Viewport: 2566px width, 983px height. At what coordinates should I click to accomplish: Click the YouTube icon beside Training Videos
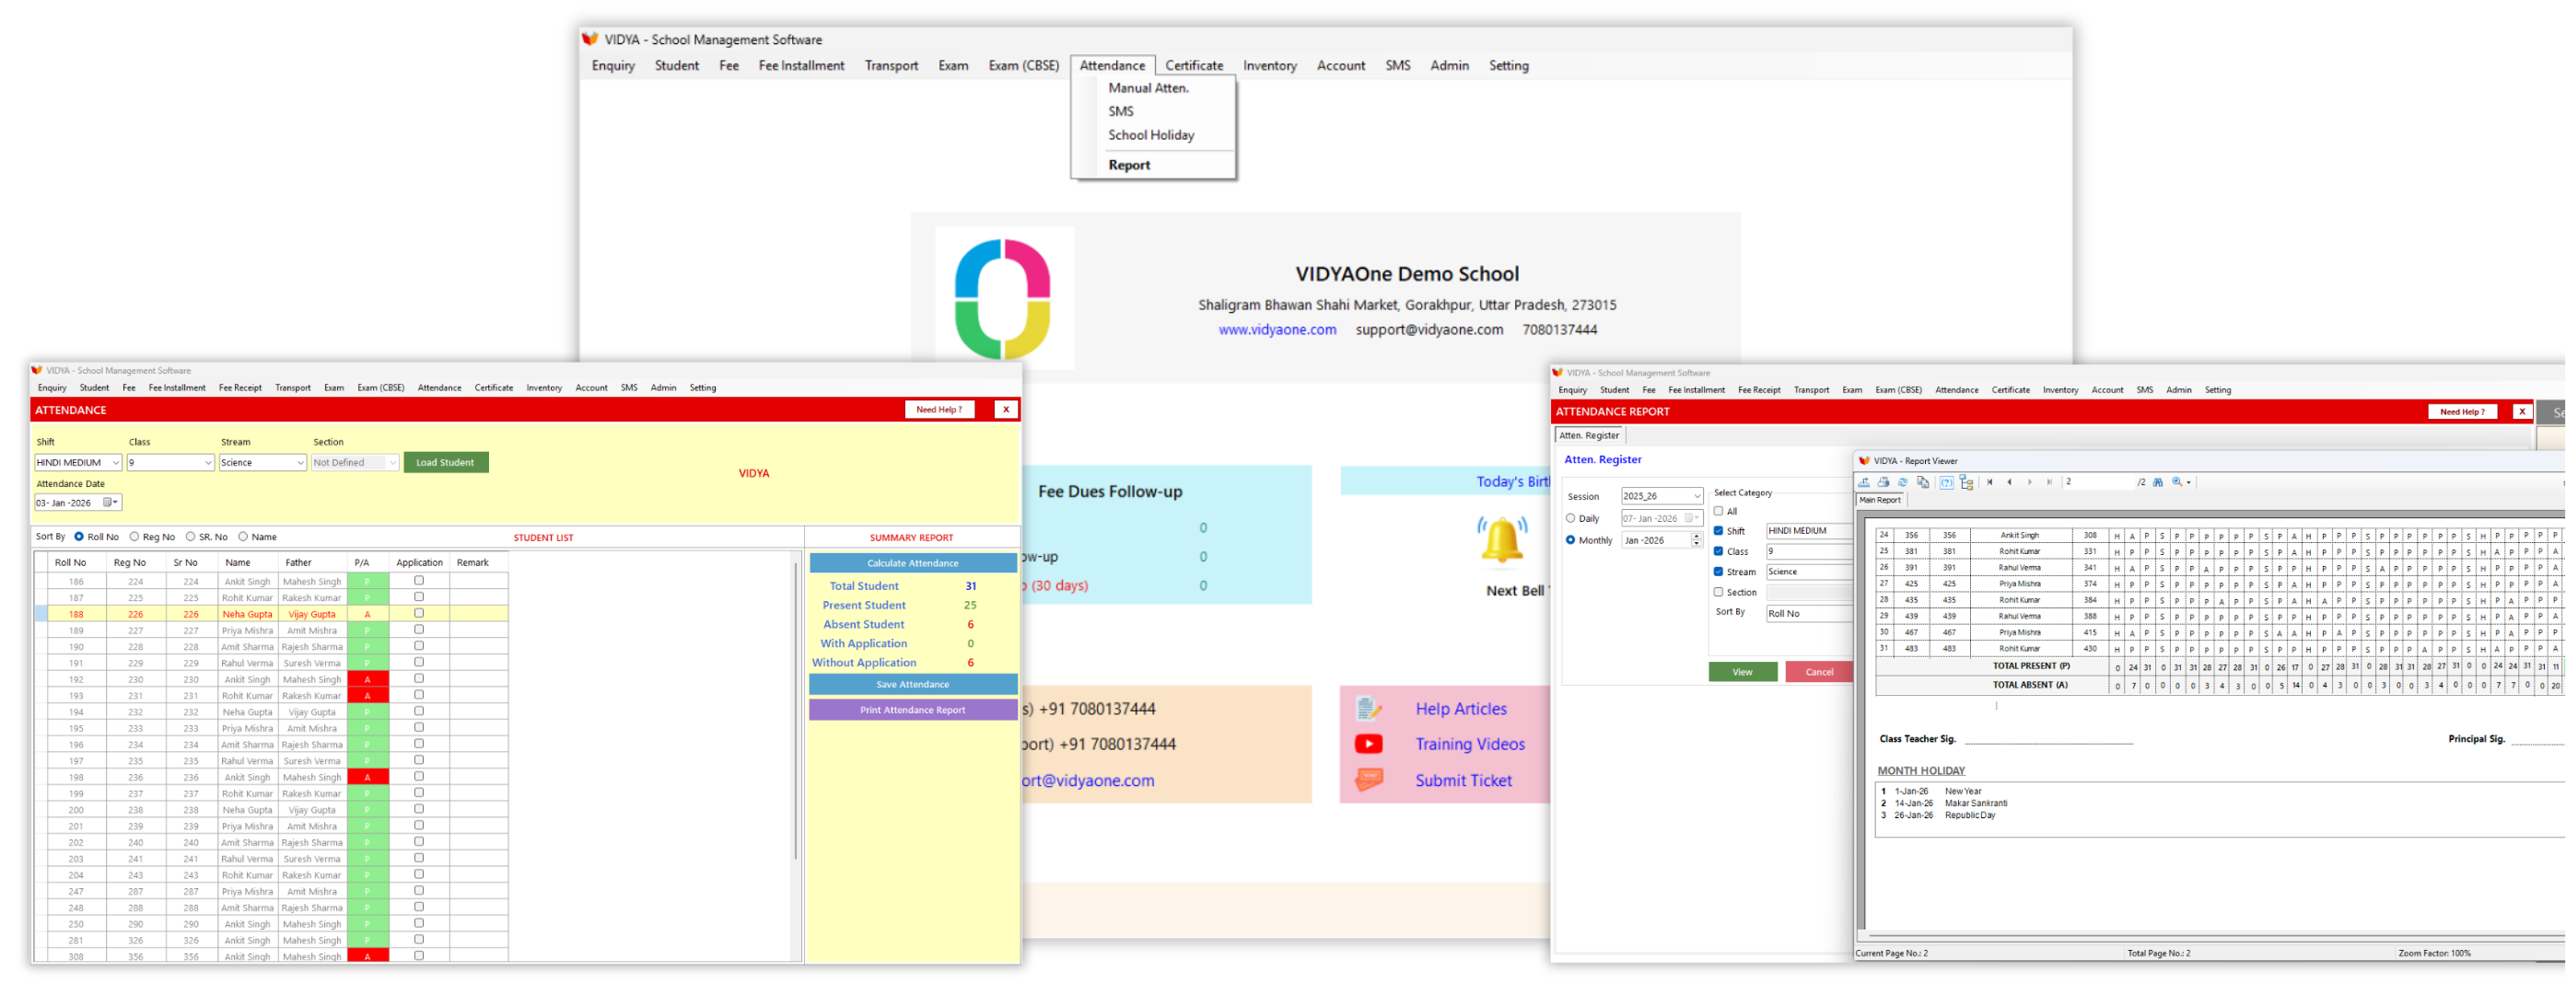[1369, 745]
